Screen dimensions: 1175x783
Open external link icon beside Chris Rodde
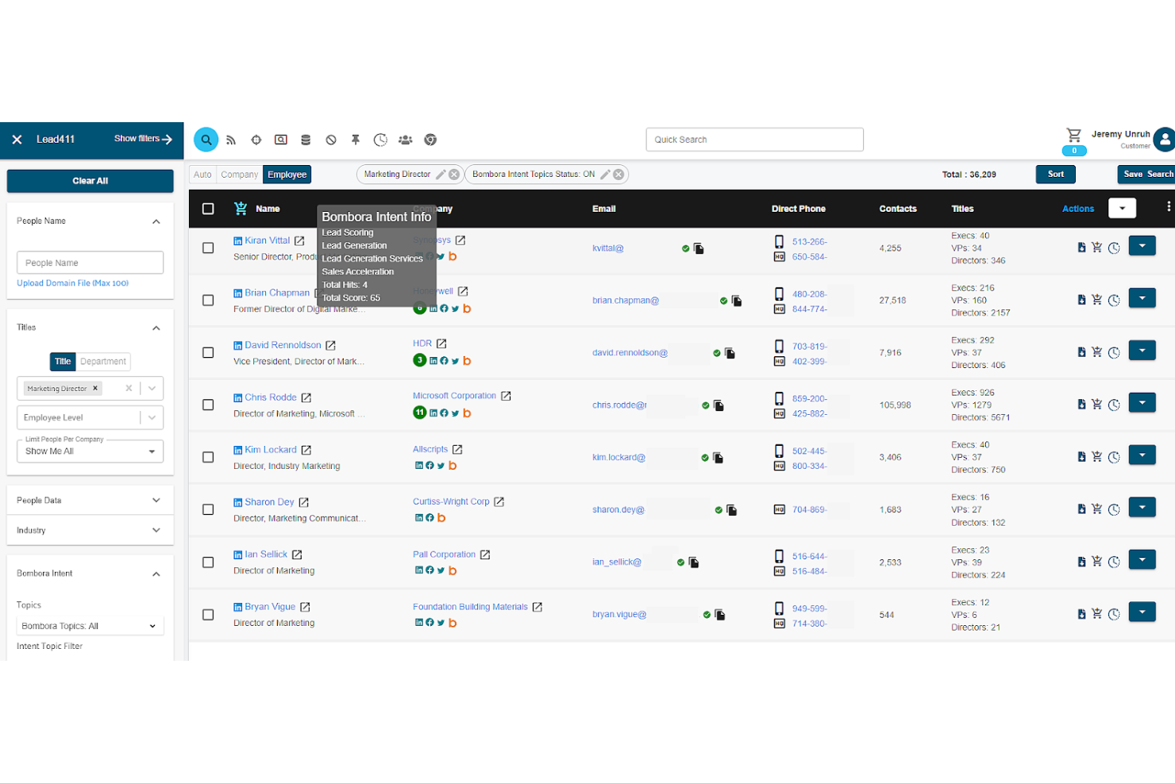click(x=306, y=397)
